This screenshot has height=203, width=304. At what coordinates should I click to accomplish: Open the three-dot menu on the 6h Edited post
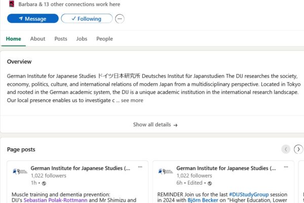[286, 167]
